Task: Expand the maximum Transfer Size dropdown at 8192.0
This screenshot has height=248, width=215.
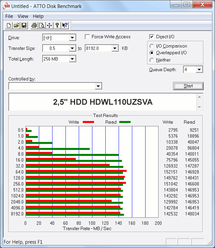Action: tap(115, 48)
